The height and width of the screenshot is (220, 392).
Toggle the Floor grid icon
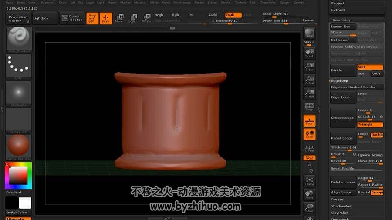[x=309, y=121]
